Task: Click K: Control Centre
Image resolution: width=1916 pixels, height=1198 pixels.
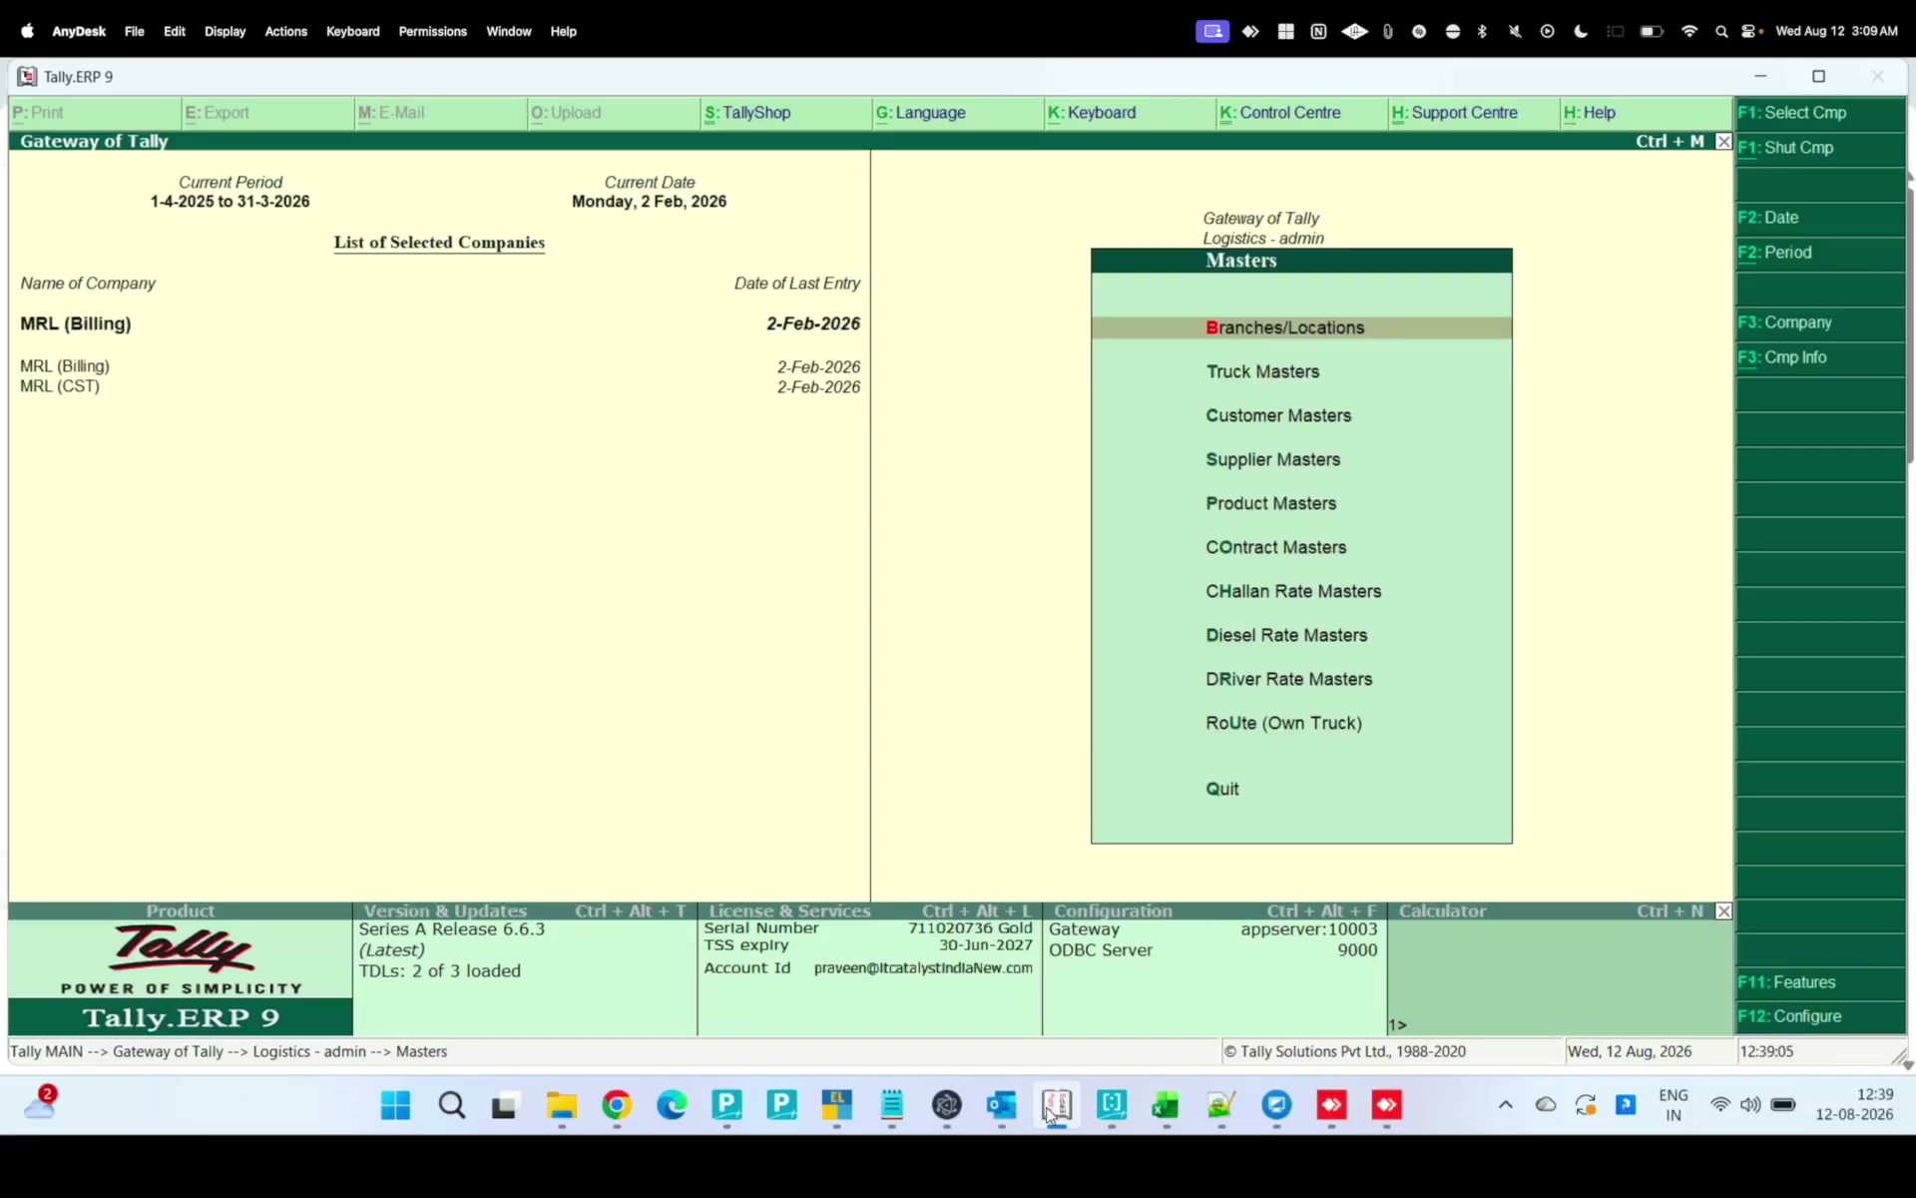Action: (x=1301, y=113)
